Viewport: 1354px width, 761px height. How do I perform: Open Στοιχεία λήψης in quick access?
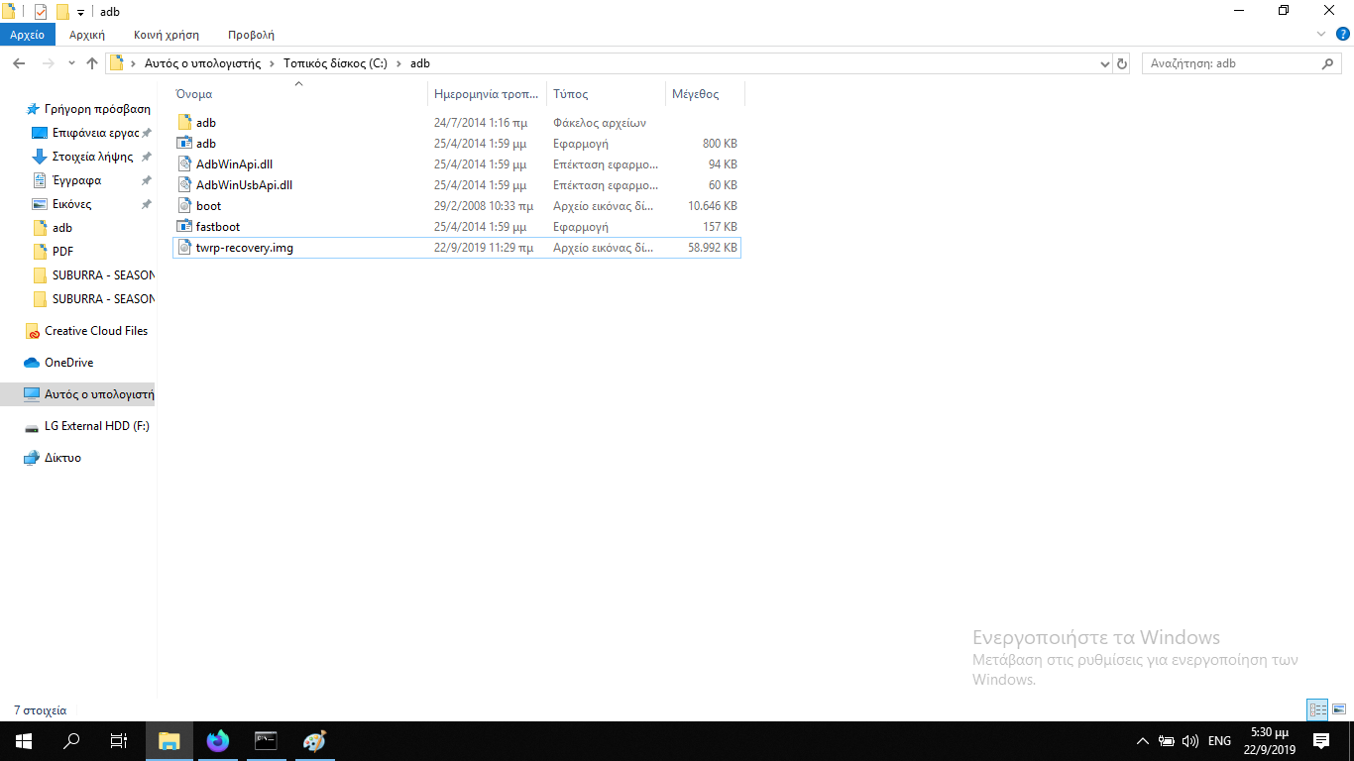92,157
